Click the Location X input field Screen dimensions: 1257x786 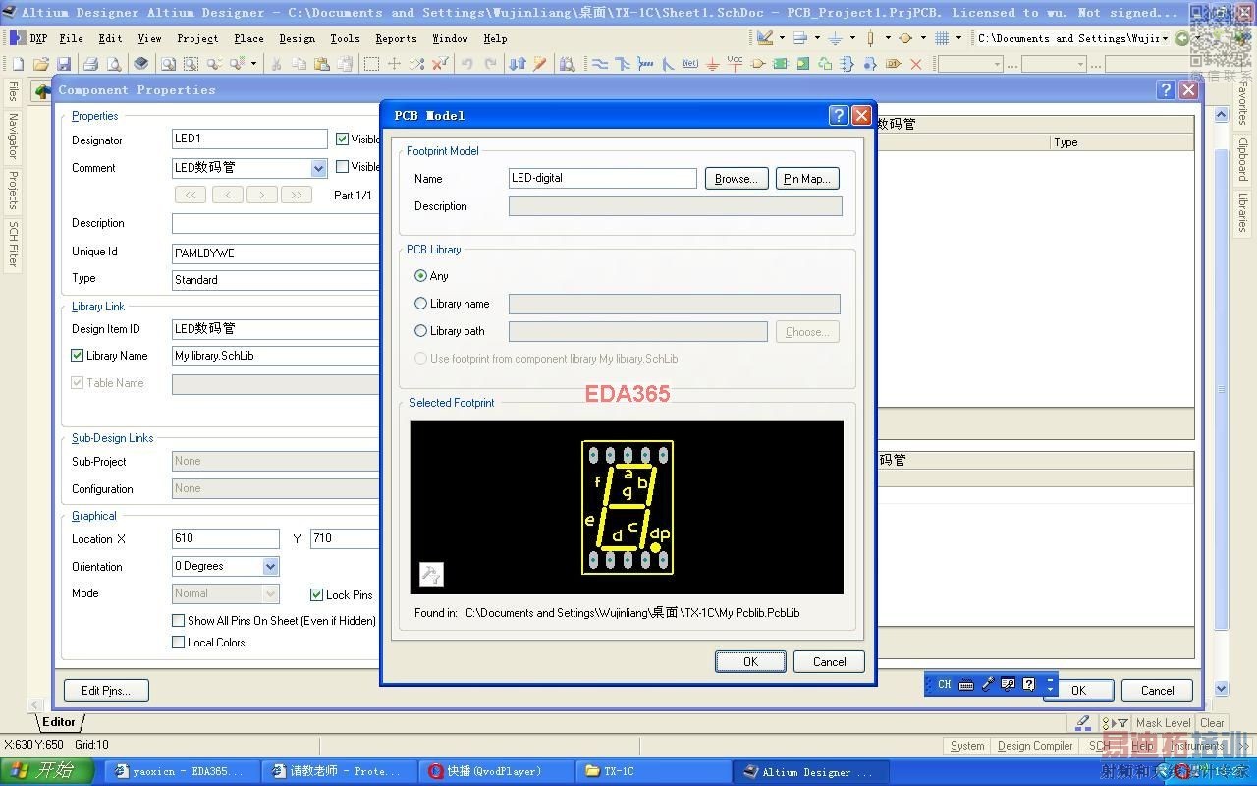[x=226, y=538]
